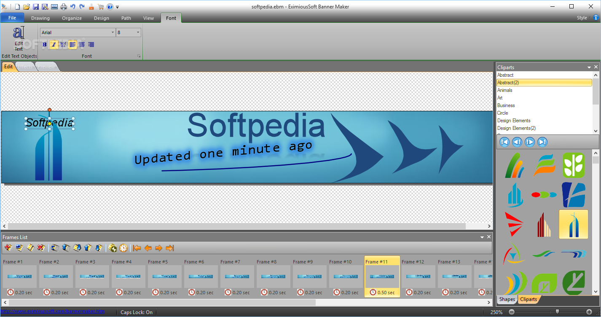This screenshot has height=317, width=601.
Task: Open the Info icon beside Style
Action: [596, 18]
